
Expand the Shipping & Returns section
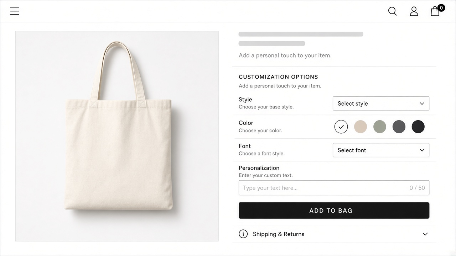tap(334, 234)
